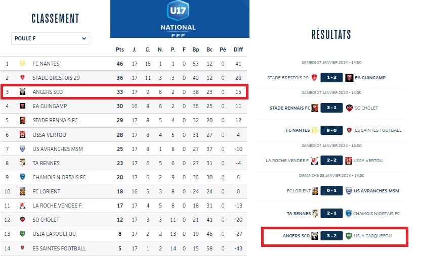Viewport: 421px width, 256px height.
Task: Click the US Avranches MSM crest in results
Action: [x=349, y=191]
